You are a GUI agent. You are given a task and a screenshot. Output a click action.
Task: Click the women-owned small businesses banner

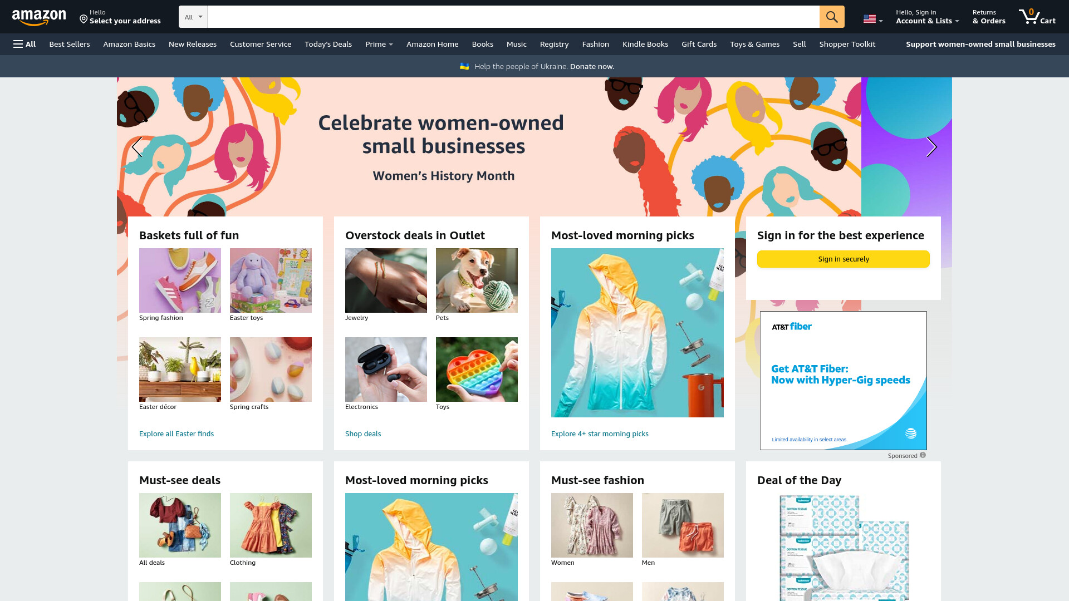pos(441,147)
